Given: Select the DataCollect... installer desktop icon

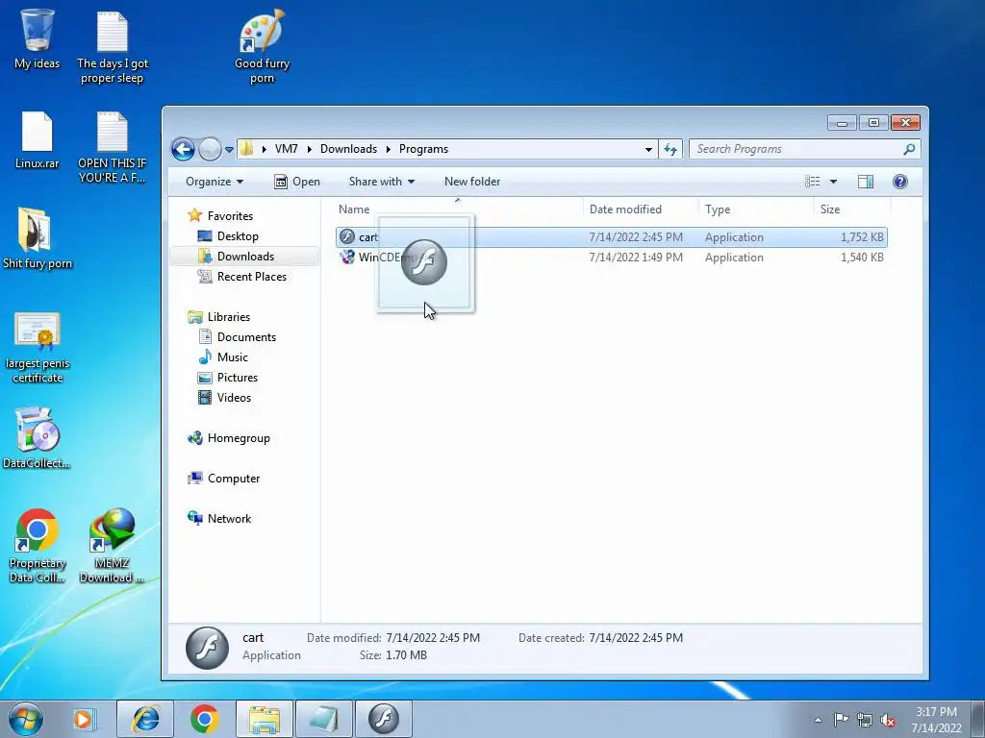Looking at the screenshot, I should [x=37, y=438].
